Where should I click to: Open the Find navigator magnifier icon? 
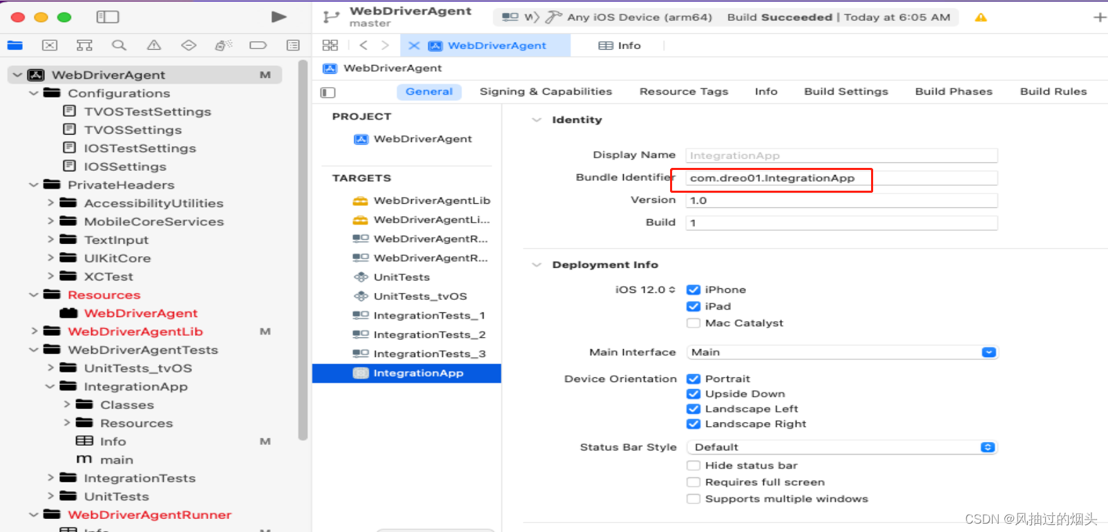119,46
